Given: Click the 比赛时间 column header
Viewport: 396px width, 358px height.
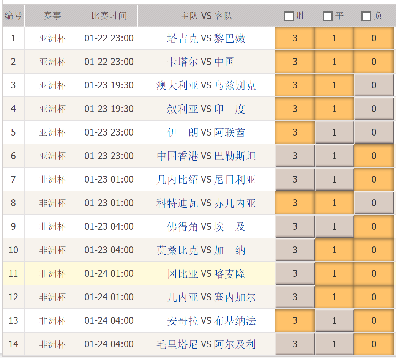Looking at the screenshot, I should tap(109, 16).
